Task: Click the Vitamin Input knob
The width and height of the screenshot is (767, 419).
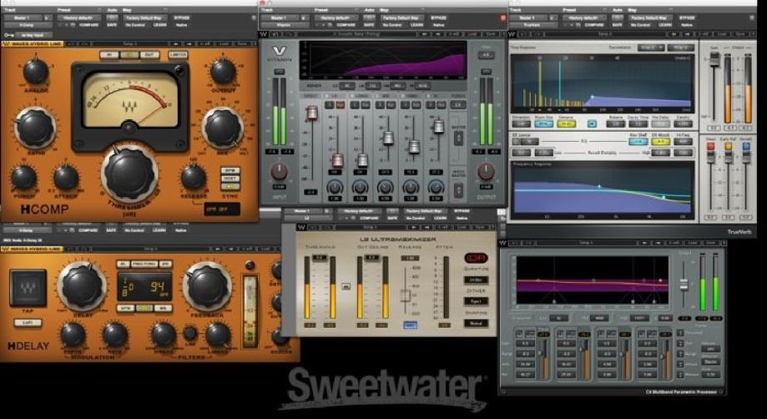Action: point(280,171)
